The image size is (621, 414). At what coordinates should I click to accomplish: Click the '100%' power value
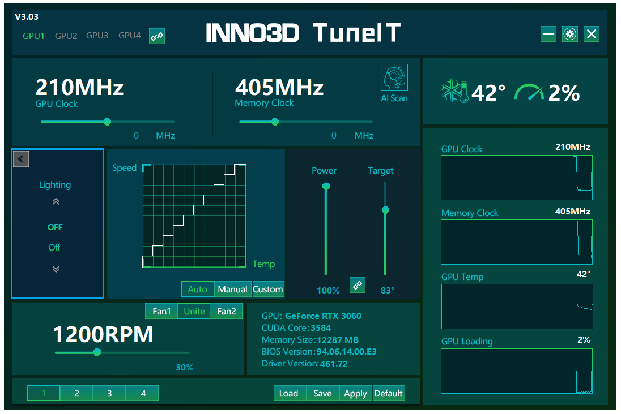(328, 291)
